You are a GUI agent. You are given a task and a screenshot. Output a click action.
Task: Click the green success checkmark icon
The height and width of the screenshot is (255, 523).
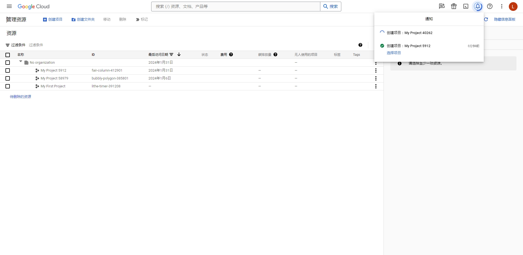point(382,46)
